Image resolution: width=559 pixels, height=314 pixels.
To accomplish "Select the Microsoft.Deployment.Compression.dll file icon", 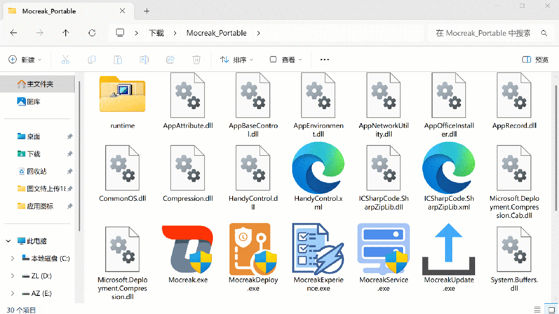I will pos(122,249).
